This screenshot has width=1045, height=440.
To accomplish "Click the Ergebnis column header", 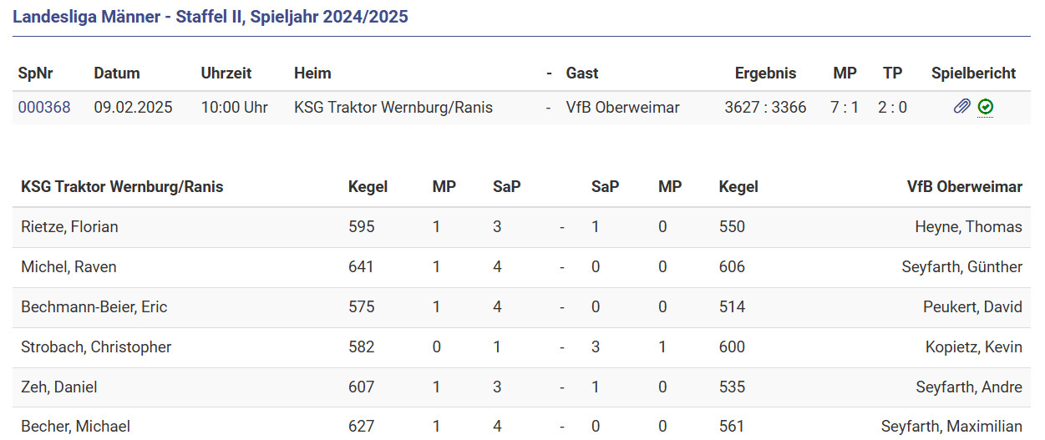I will pyautogui.click(x=765, y=73).
